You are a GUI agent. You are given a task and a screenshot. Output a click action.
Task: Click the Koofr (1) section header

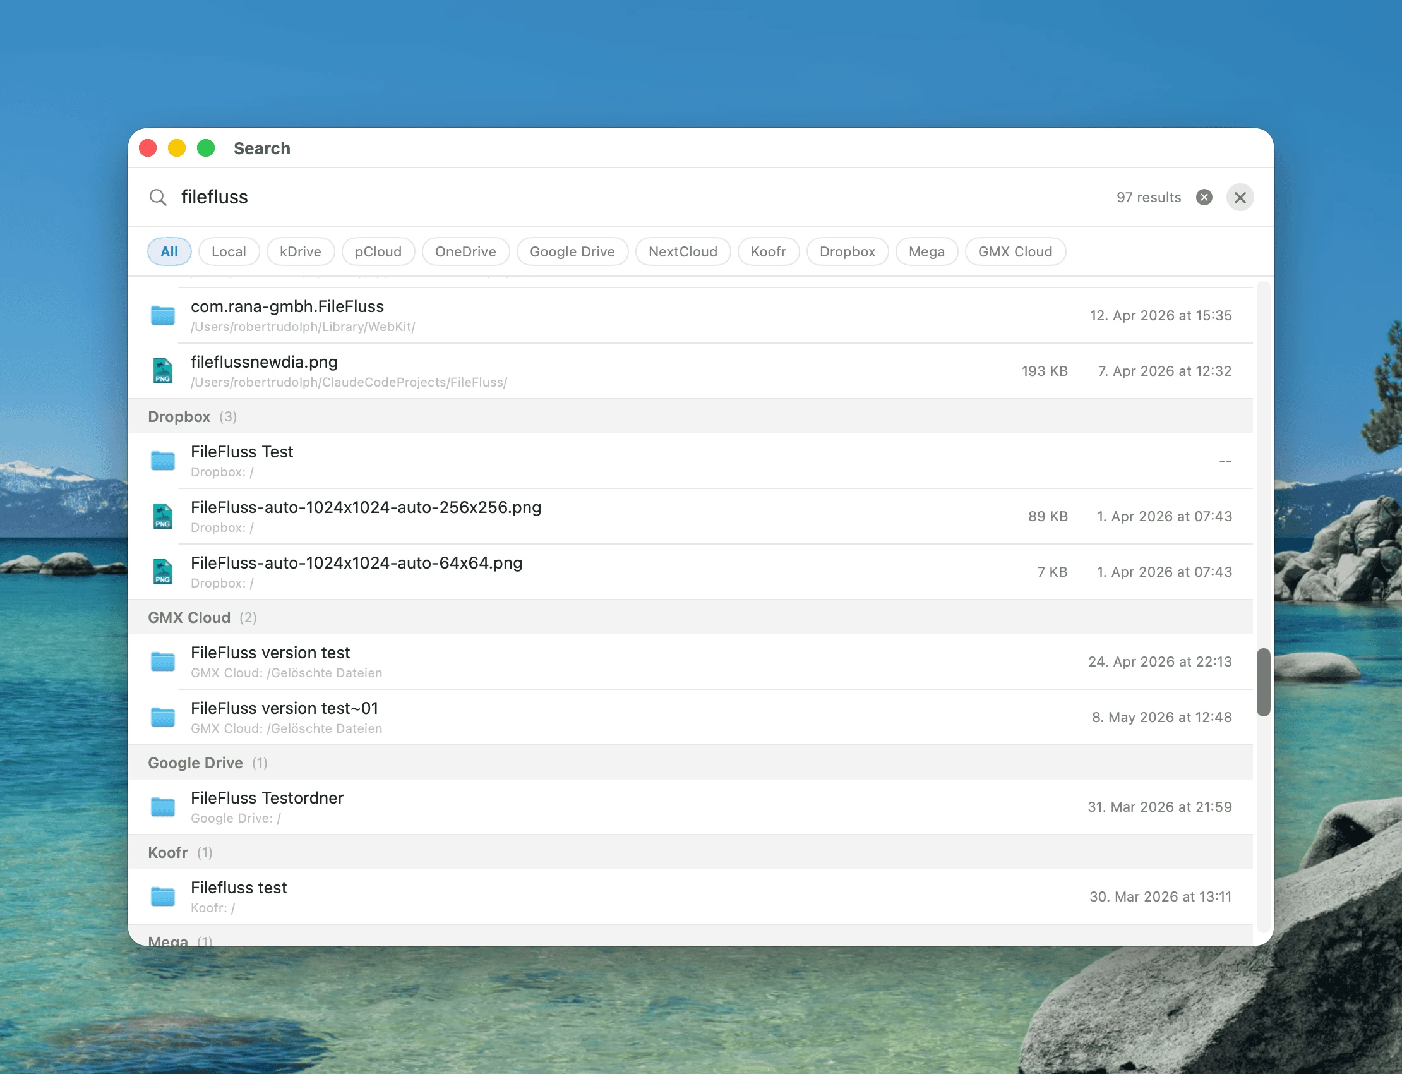[x=690, y=852]
